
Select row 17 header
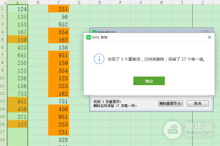(x=3, y=132)
